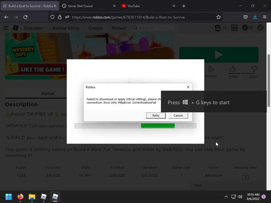Open a new browser tab
This screenshot has height=203, width=271.
tap(184, 6)
